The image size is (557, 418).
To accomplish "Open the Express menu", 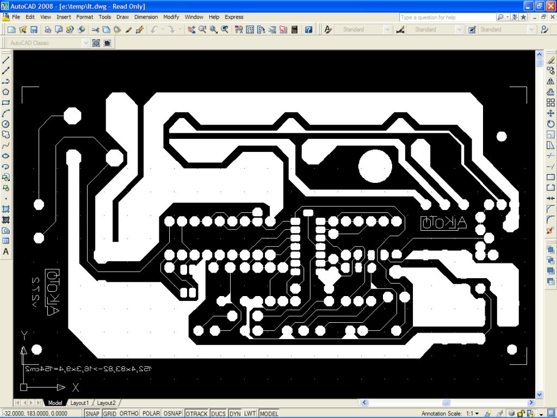I will [234, 17].
